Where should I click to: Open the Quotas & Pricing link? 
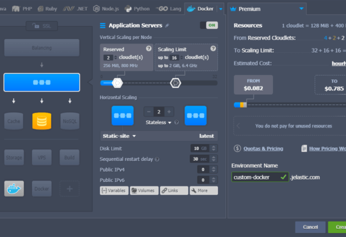pyautogui.click(x=263, y=149)
